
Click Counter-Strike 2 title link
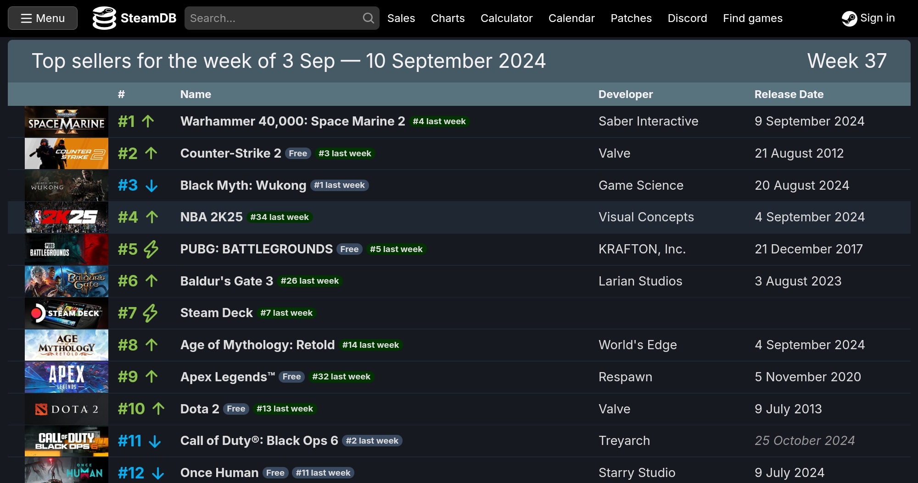[231, 154]
